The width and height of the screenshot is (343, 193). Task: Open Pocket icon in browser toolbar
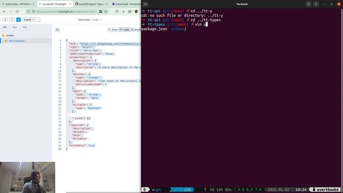click(117, 11)
